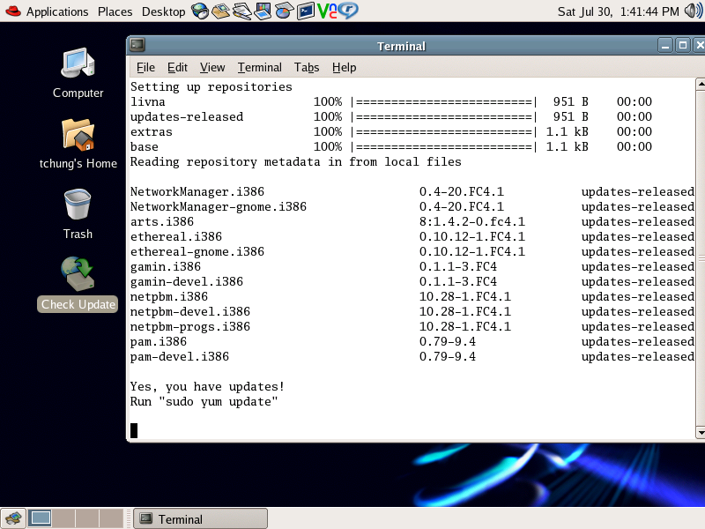Click the 'base' repository name

pyautogui.click(x=144, y=146)
